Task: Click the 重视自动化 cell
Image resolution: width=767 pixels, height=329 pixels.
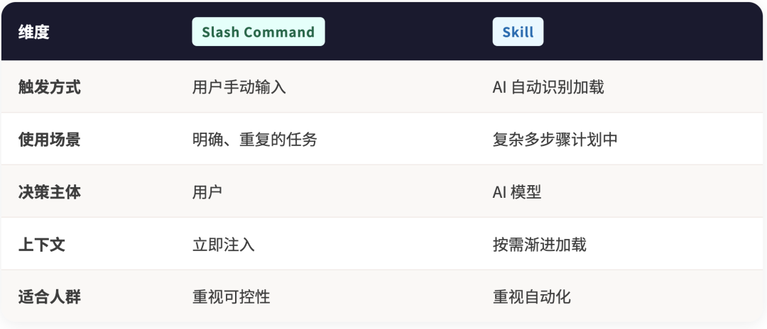Action: click(532, 296)
